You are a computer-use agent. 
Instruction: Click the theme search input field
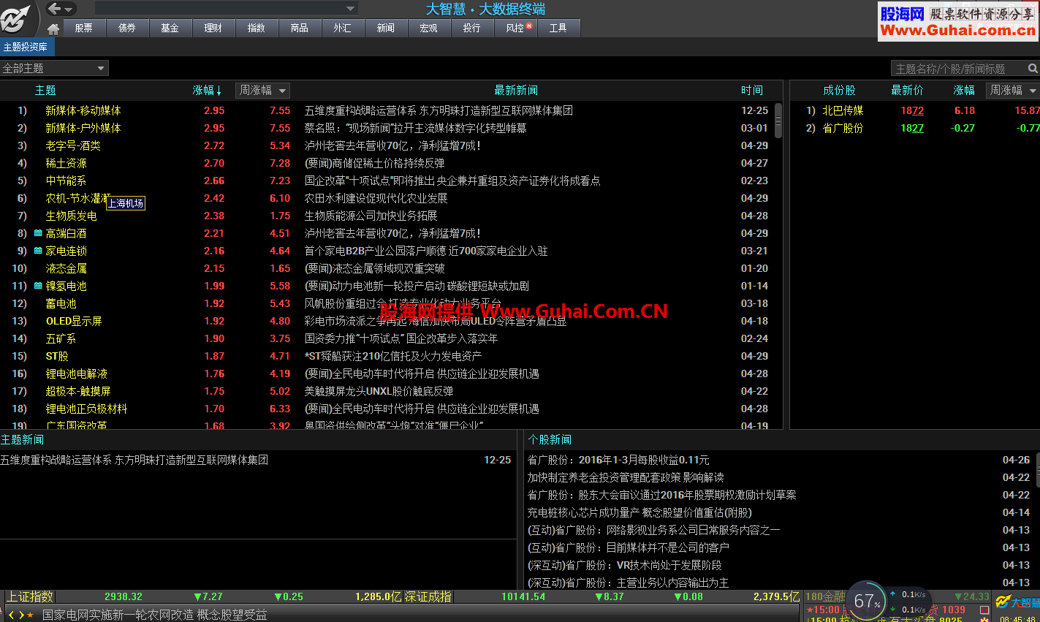(959, 69)
